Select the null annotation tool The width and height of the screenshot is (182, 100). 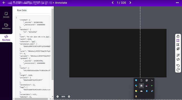pos(178,49)
